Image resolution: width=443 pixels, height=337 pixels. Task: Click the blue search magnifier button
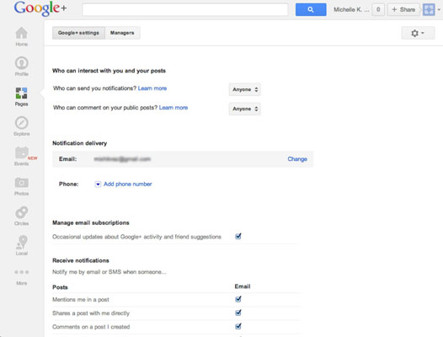(x=311, y=9)
